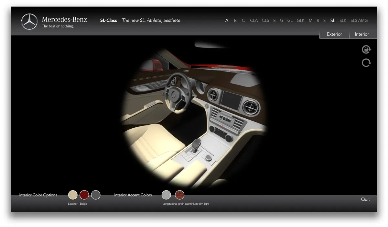388x227 pixels.
Task: Click the Mercedes-Benz wordmark text
Action: (x=64, y=19)
